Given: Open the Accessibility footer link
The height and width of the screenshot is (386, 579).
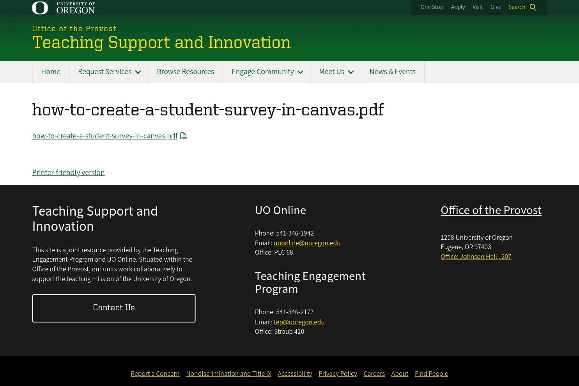Looking at the screenshot, I should (x=295, y=374).
